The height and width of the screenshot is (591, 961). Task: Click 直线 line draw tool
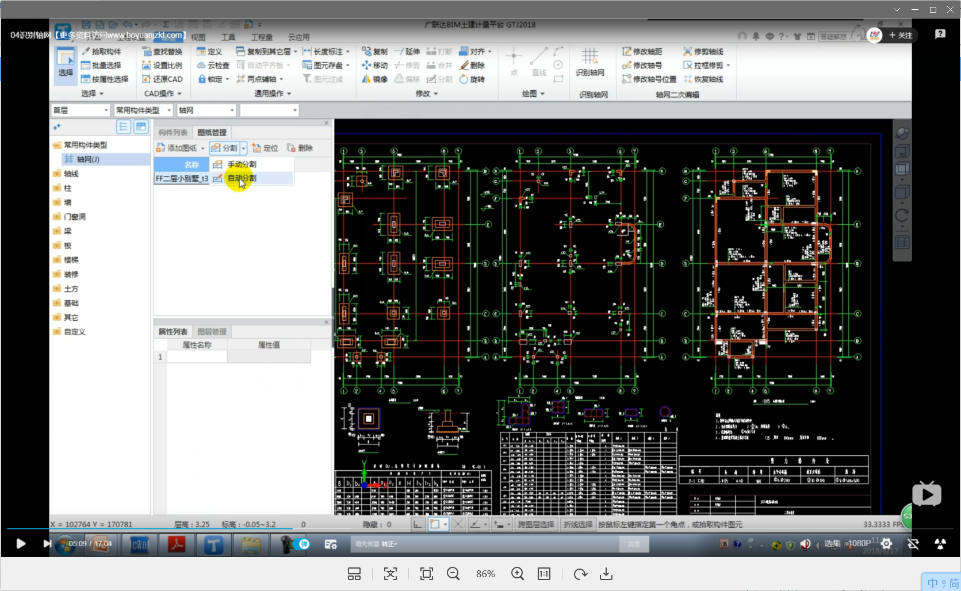[539, 62]
